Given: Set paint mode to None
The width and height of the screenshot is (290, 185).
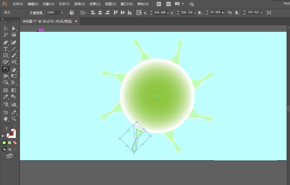Looking at the screenshot, I should pos(15,143).
